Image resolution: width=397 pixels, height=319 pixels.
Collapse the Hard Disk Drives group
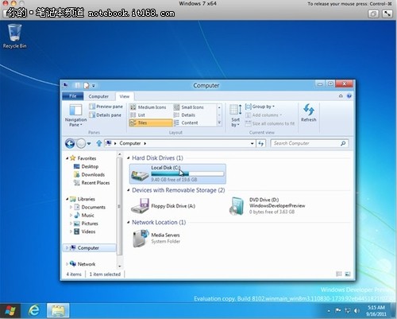(x=129, y=158)
